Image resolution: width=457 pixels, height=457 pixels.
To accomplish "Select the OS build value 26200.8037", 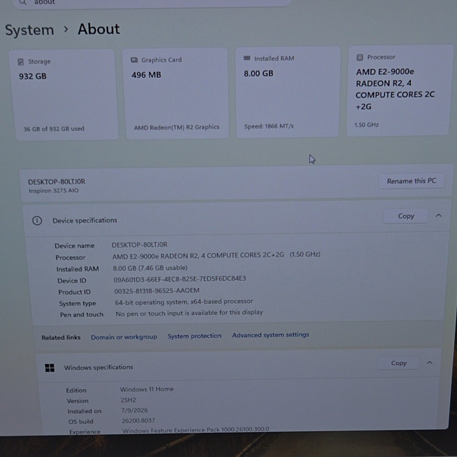I will (138, 421).
